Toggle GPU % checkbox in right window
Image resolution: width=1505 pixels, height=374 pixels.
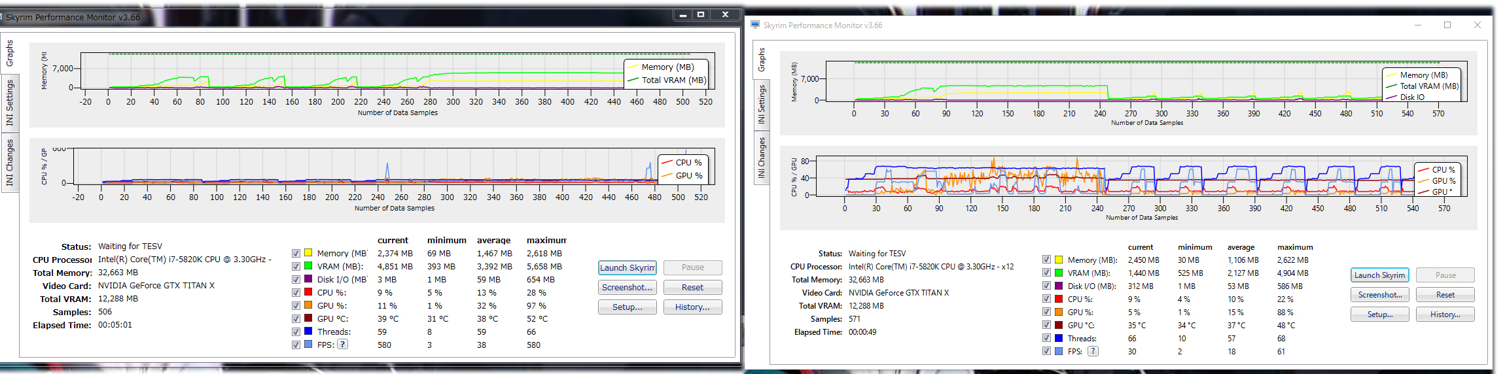click(1046, 312)
